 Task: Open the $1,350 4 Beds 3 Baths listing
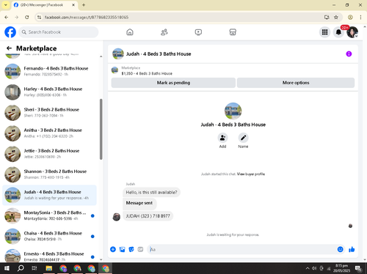click(x=147, y=73)
